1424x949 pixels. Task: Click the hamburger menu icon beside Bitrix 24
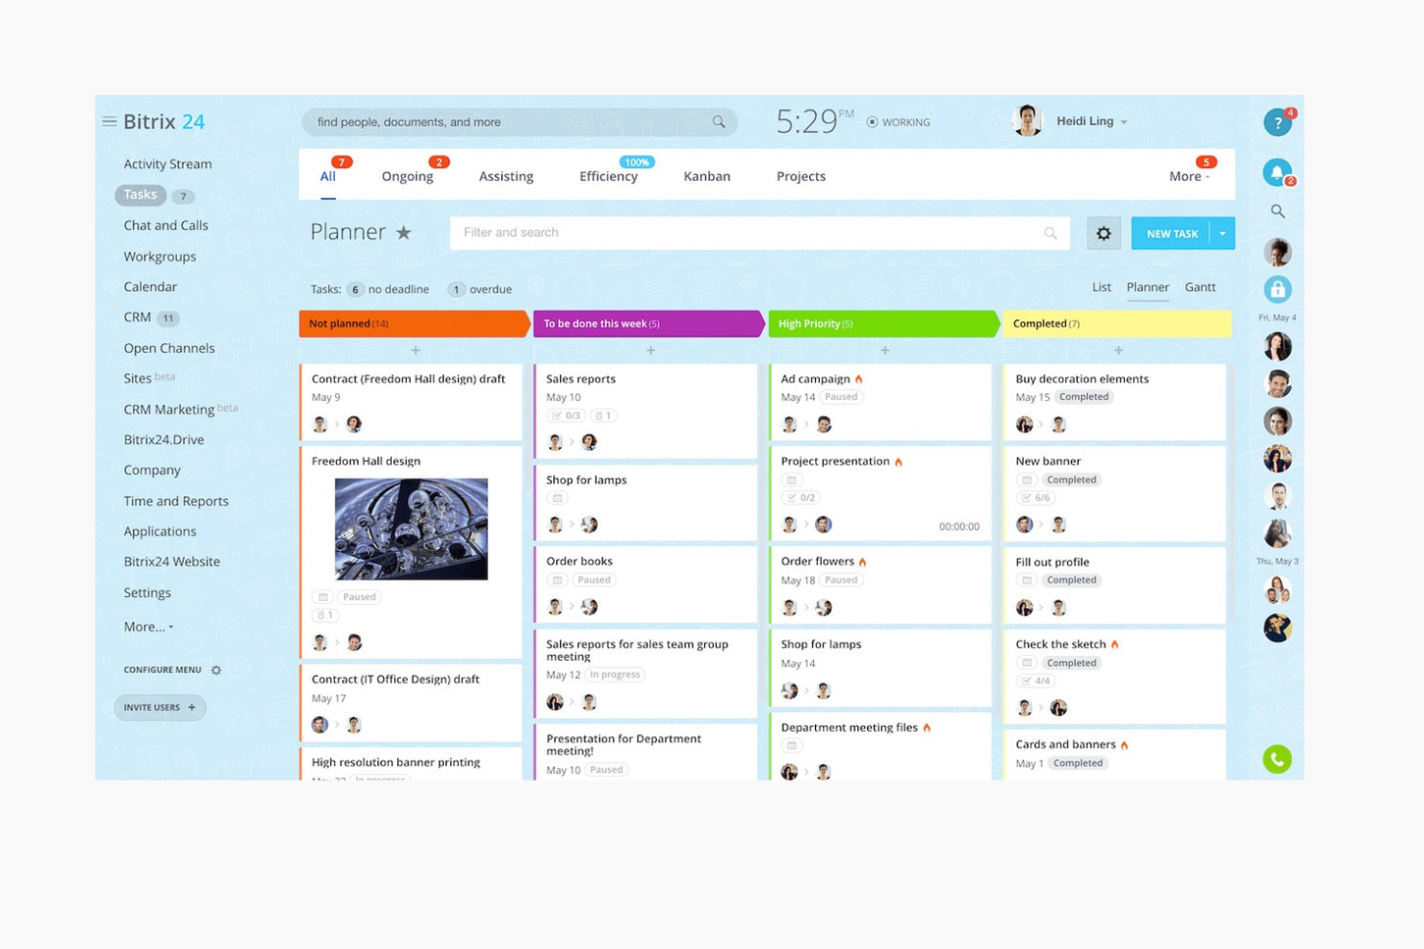109,121
